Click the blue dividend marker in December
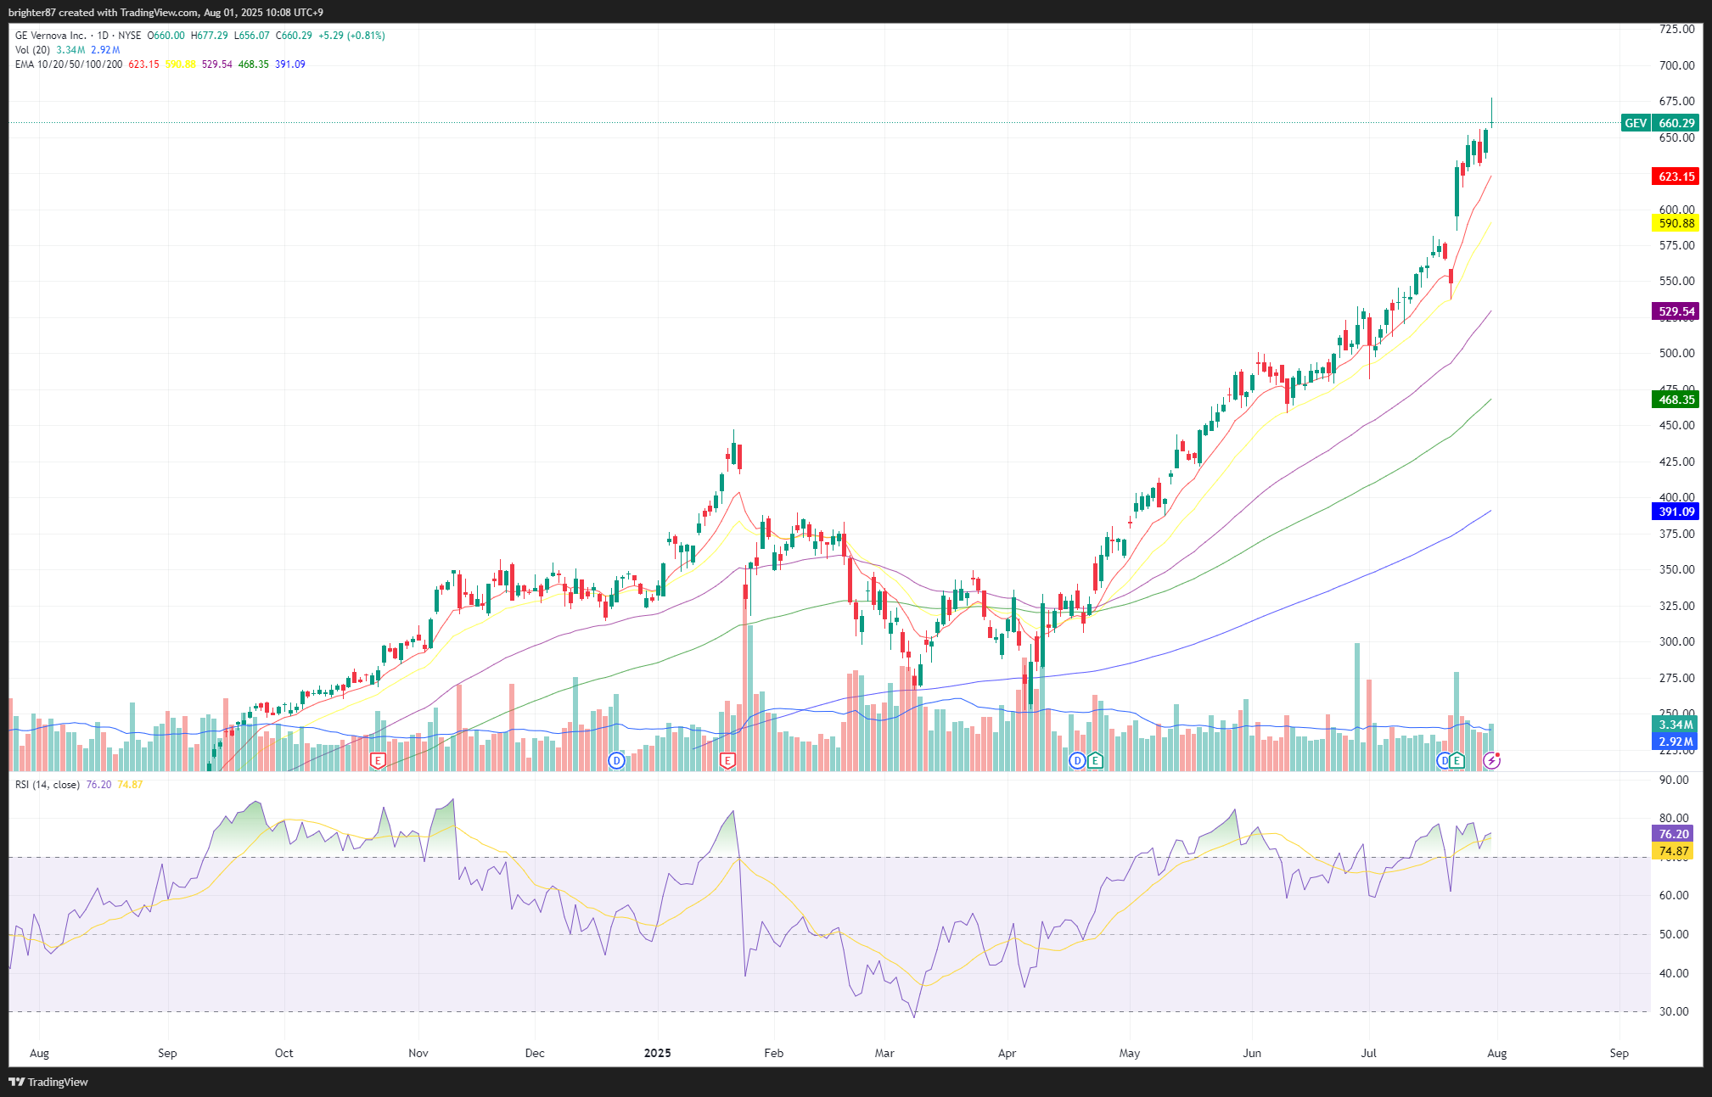The height and width of the screenshot is (1097, 1712). pos(616,761)
